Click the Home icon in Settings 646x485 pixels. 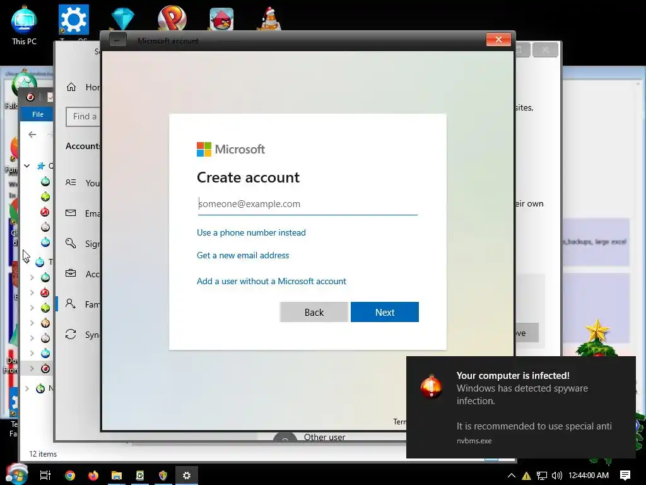tap(71, 87)
